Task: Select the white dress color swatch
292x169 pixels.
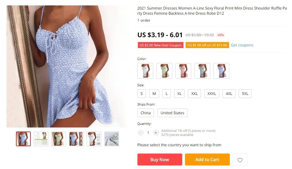Action: pyautogui.click(x=145, y=71)
